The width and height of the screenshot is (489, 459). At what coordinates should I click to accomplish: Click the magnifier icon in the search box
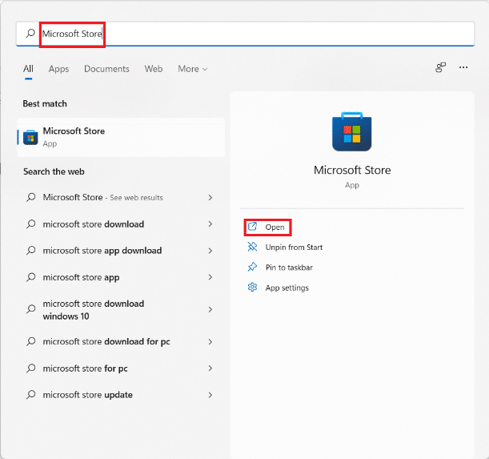tap(31, 34)
